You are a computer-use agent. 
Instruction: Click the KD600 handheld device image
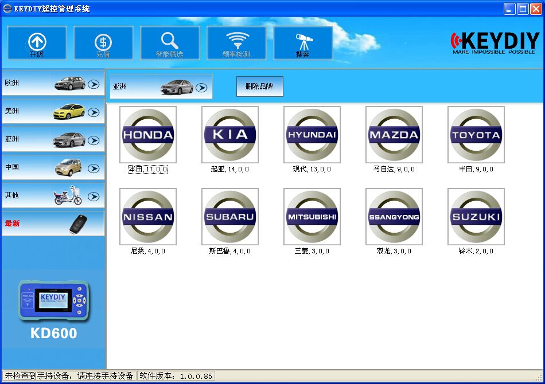click(x=53, y=301)
